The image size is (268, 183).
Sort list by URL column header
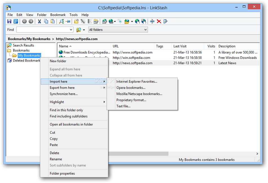click(132, 46)
